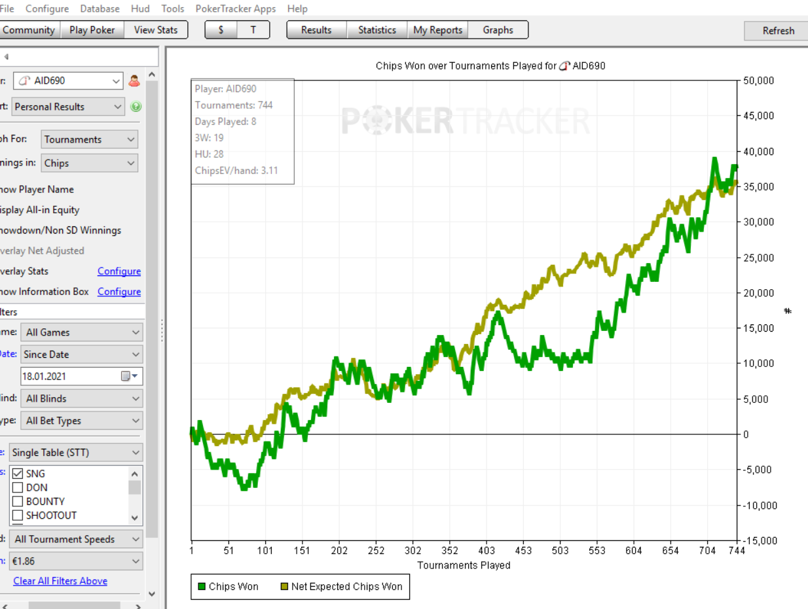This screenshot has height=609, width=808.
Task: Open the Database menu
Action: [x=100, y=9]
